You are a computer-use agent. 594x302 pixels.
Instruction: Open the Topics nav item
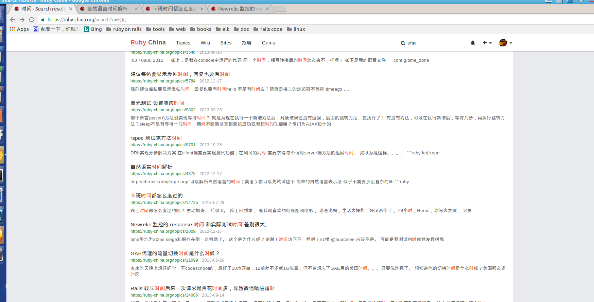click(x=183, y=43)
